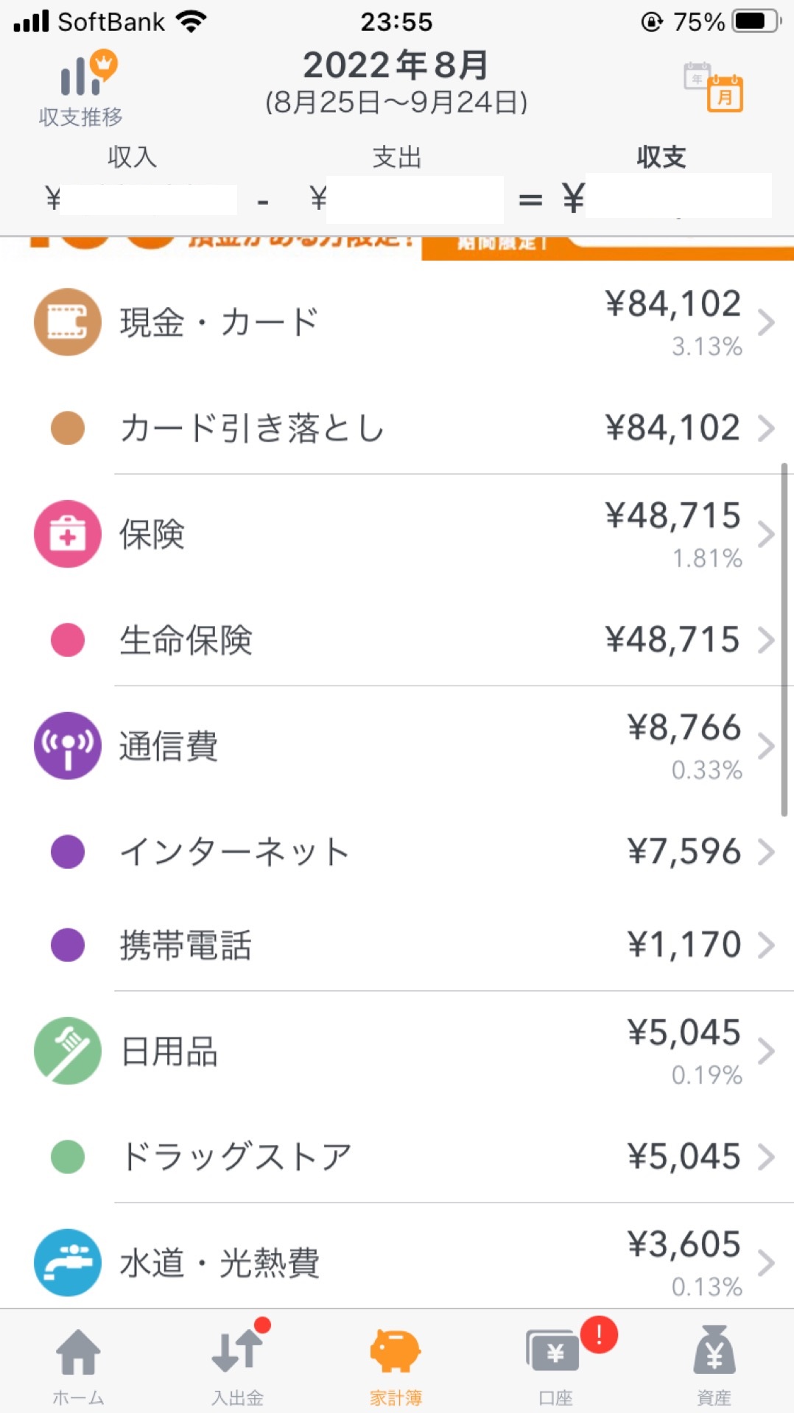The height and width of the screenshot is (1413, 794).
Task: Tap the orange promotional banner
Action: pos(397,248)
